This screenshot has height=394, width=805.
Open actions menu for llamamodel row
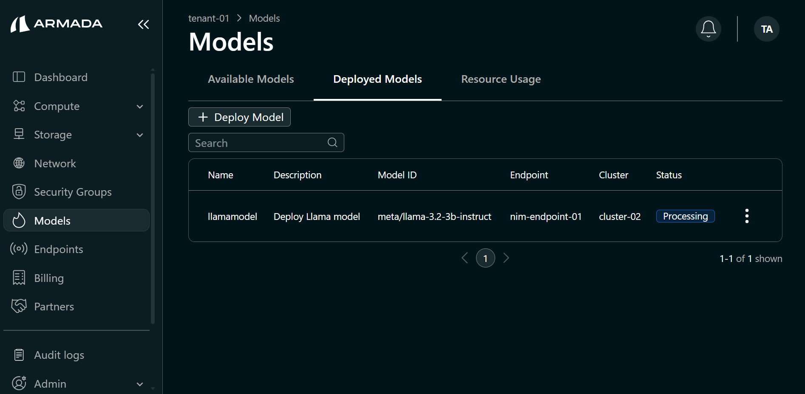747,216
